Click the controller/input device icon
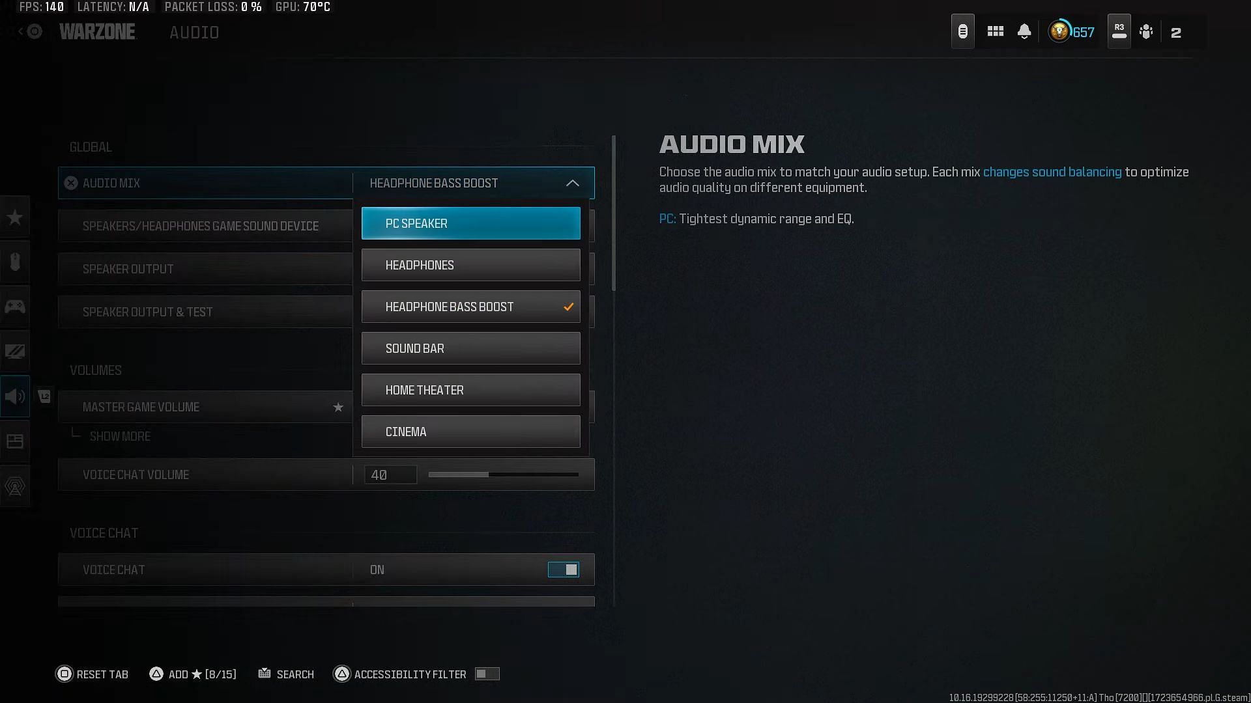Screen dimensions: 1251x703 (x=14, y=307)
